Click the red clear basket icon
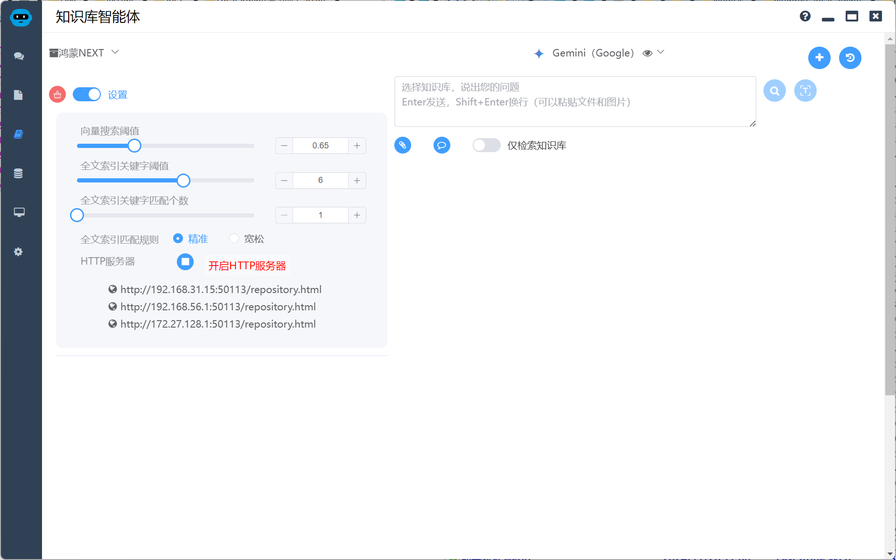Viewport: 896px width, 560px height. [57, 95]
